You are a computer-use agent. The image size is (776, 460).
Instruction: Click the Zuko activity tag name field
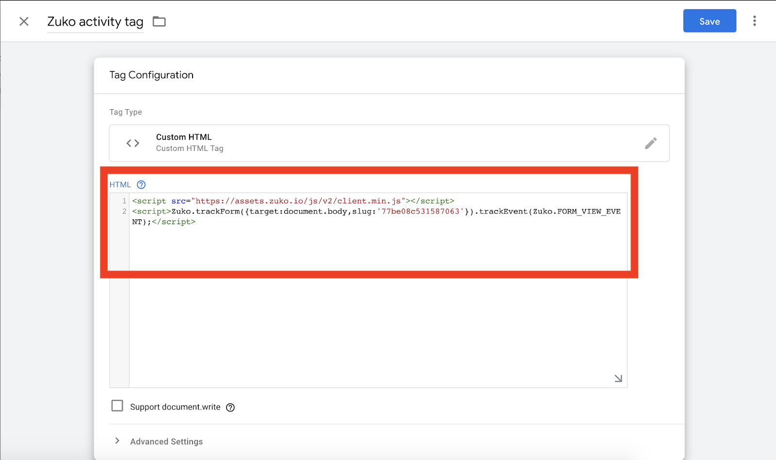[x=95, y=21]
